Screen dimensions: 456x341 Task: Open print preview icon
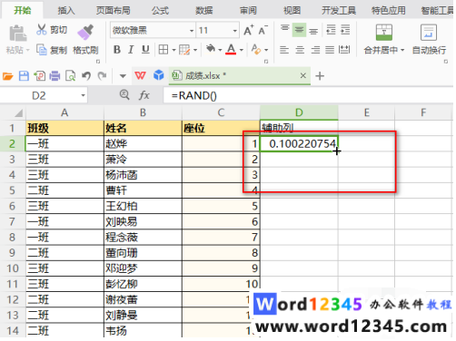71,76
